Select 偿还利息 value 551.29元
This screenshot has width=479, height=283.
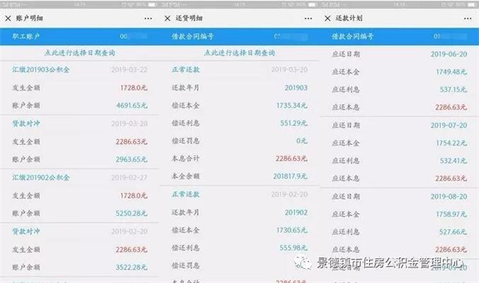coord(293,123)
